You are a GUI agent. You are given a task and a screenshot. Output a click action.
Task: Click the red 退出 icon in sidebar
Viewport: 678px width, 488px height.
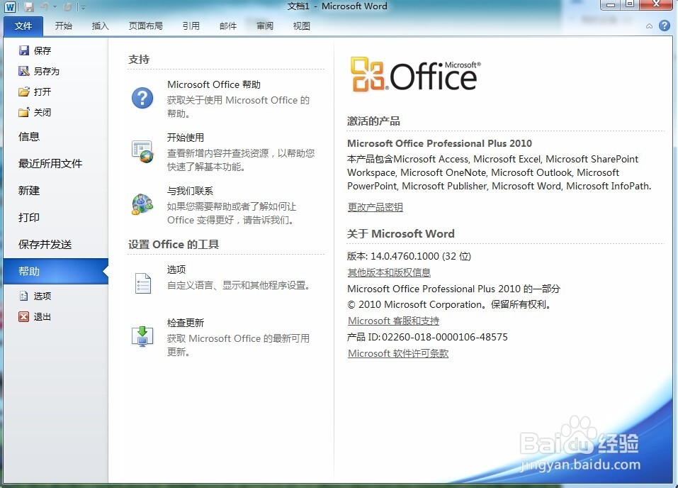coord(24,317)
